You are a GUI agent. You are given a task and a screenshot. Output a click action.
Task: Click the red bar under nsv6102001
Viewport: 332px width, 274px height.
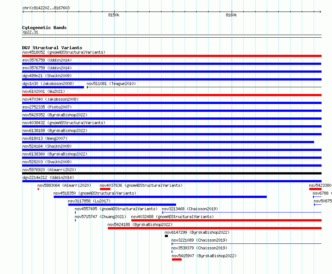172,95
